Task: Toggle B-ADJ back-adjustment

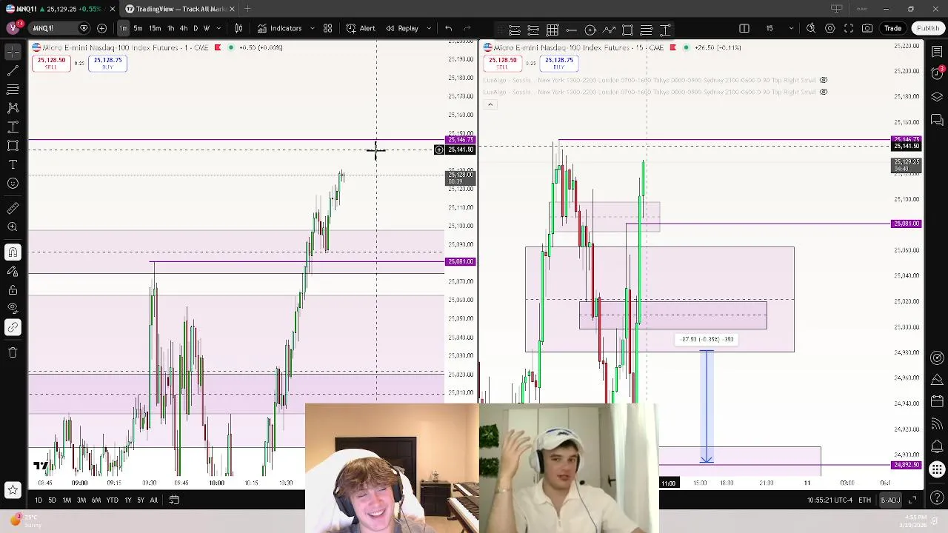Action: [x=889, y=500]
